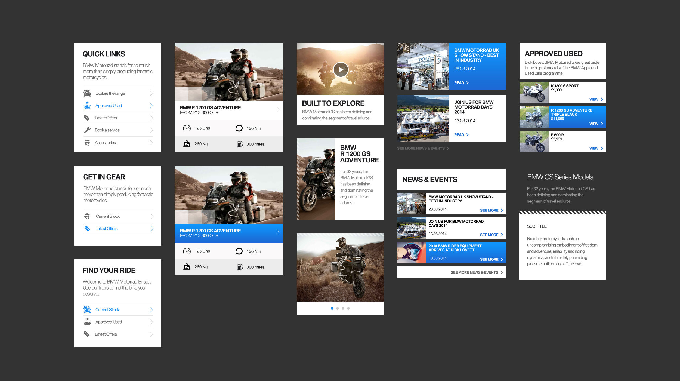
Task: Click arrow on white BMW R 1200 GS Adventure title
Action: (278, 109)
